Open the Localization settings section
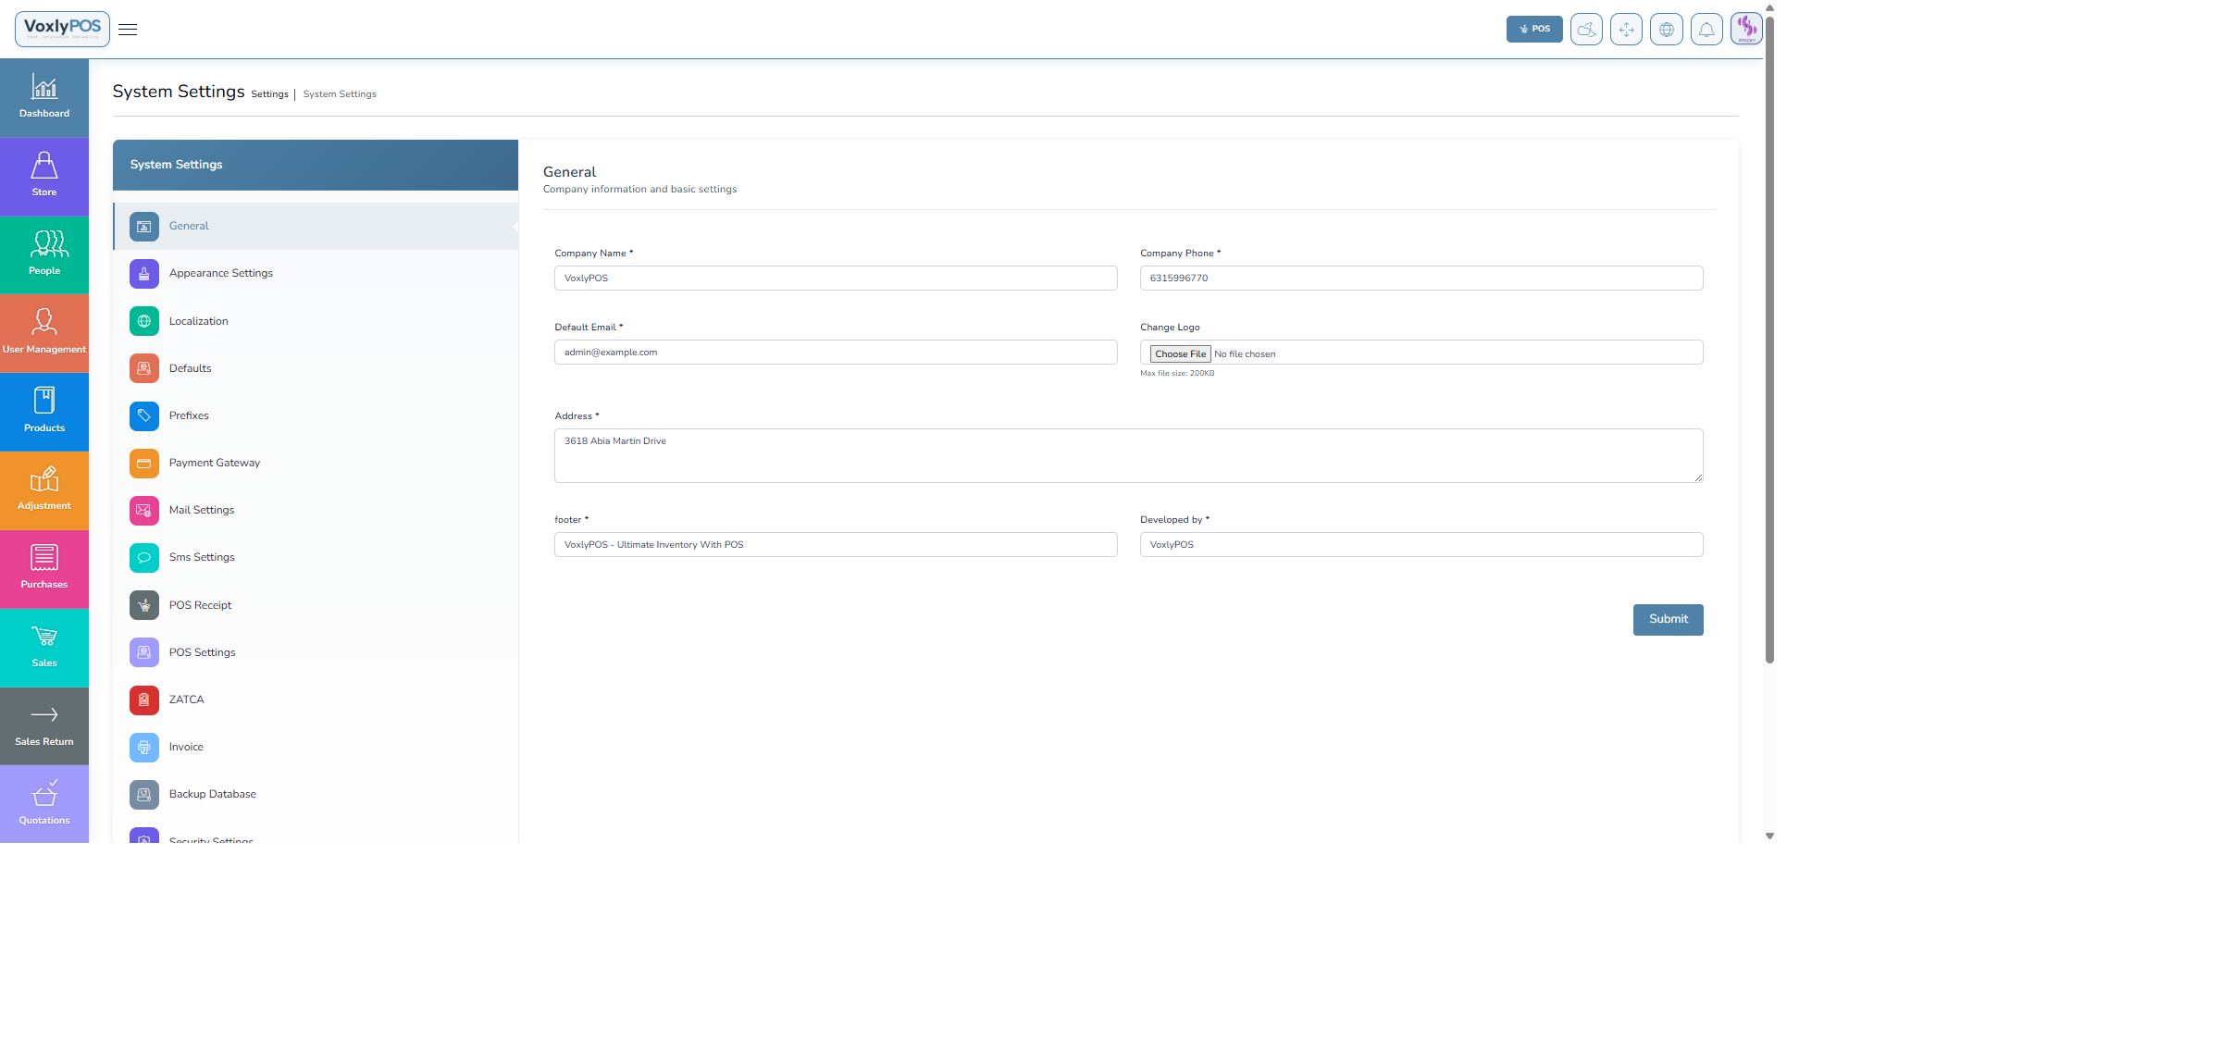 198,321
